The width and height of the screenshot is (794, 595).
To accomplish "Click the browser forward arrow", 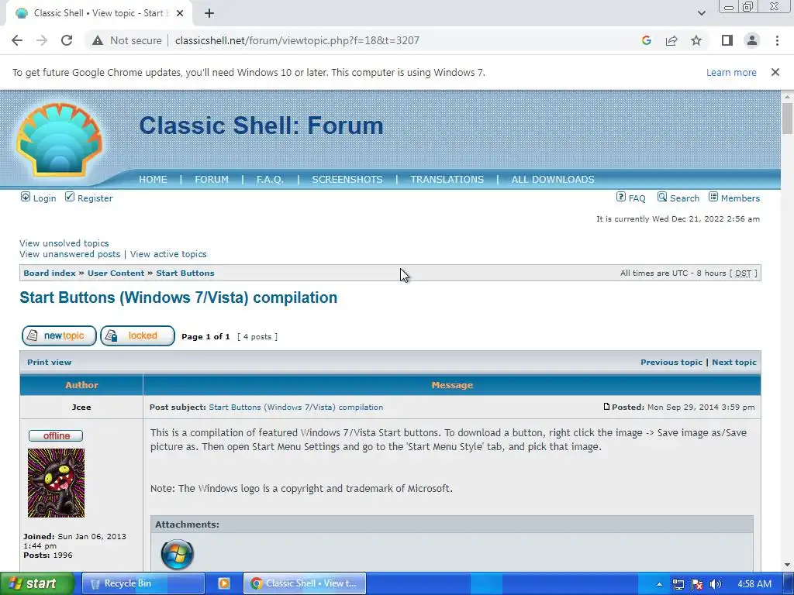I will 42,40.
